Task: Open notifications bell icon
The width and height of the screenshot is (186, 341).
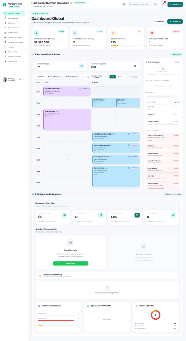Action: (163, 4)
